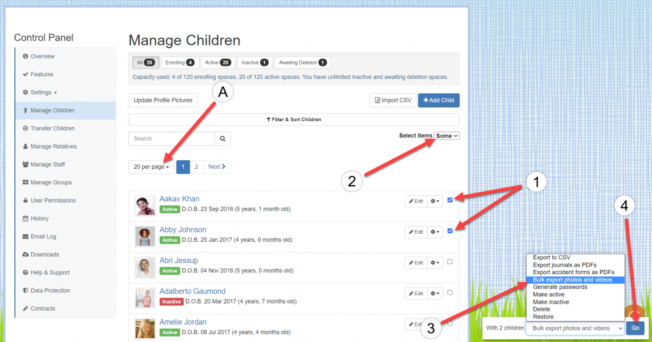Open the Select Items Some dropdown
652x342 pixels.
(447, 136)
